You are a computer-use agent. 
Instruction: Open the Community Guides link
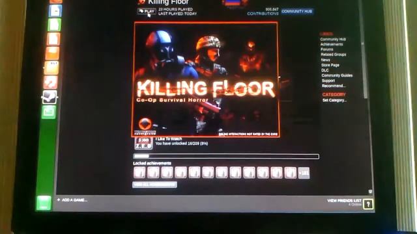coord(337,75)
